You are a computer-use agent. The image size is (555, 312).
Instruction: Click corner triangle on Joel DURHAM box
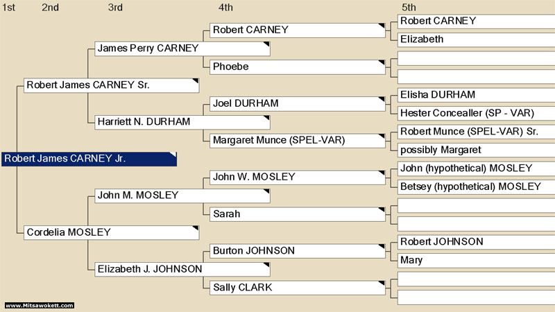click(x=381, y=99)
